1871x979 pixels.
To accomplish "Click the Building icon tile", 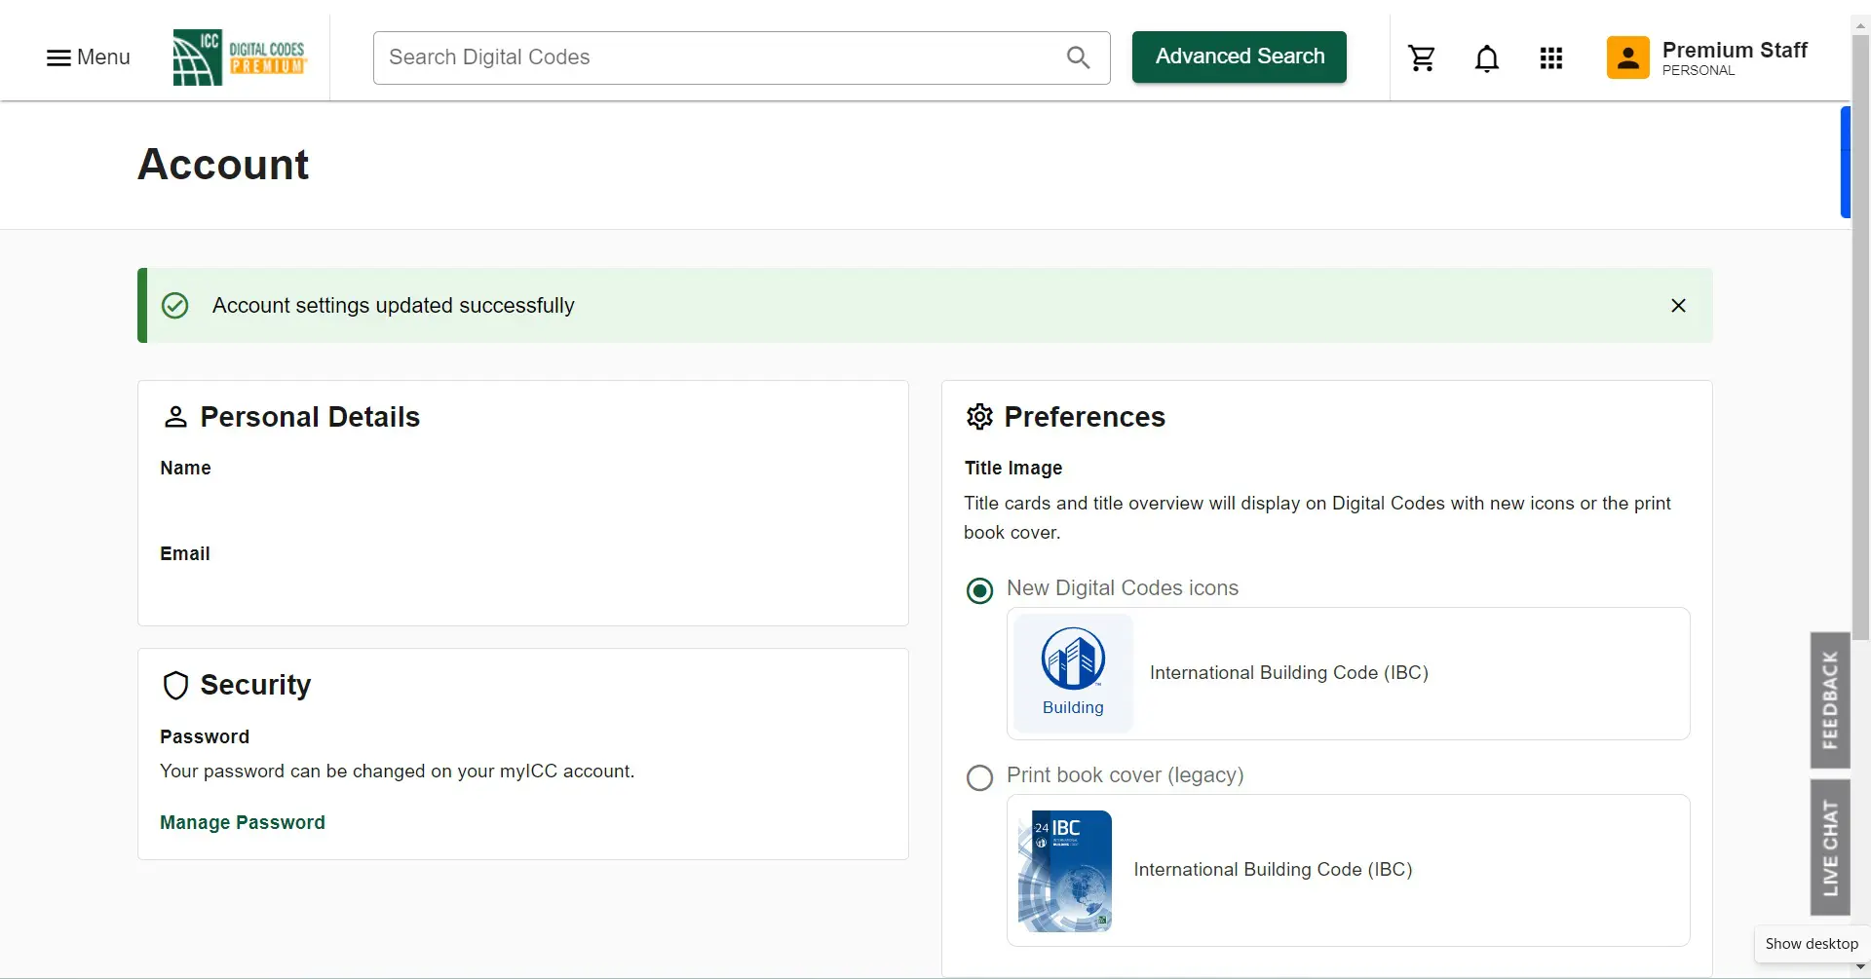I will click(x=1073, y=673).
